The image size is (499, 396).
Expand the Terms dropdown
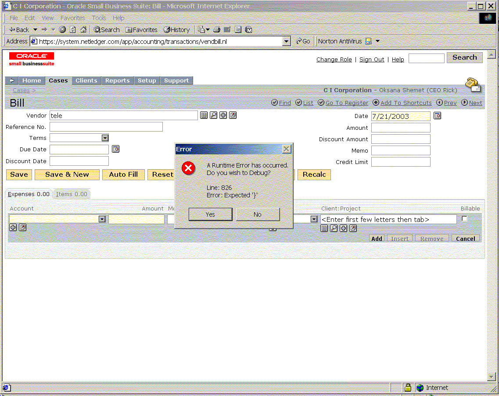point(105,138)
